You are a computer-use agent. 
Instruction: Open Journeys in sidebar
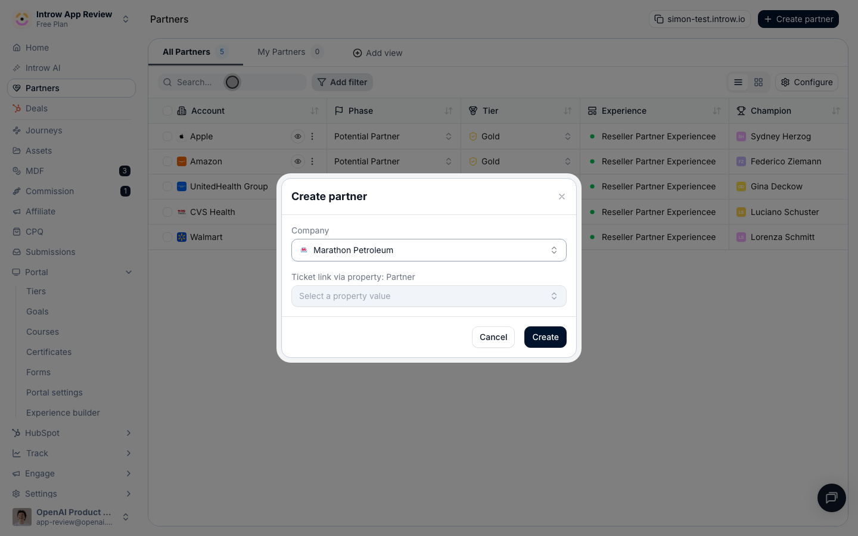pyautogui.click(x=71, y=130)
